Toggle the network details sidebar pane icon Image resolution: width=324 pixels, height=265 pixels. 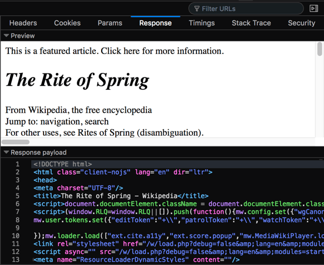(313, 8)
